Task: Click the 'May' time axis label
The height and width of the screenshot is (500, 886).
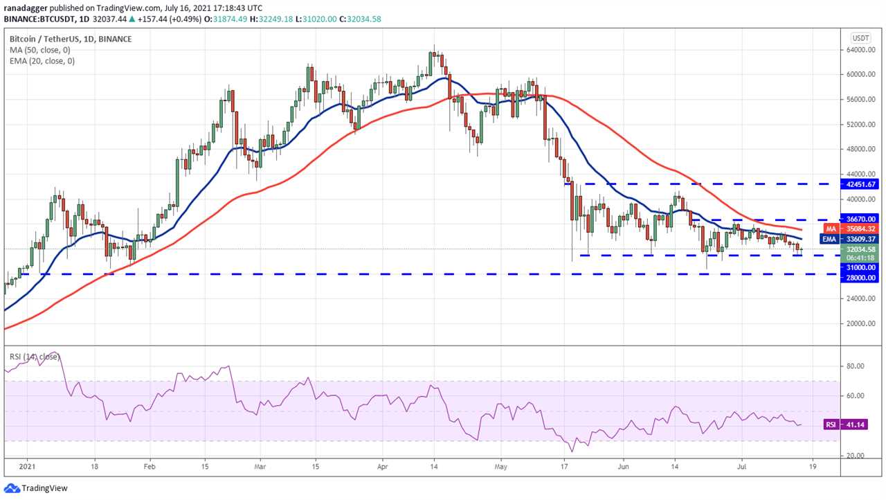Action: 502,467
